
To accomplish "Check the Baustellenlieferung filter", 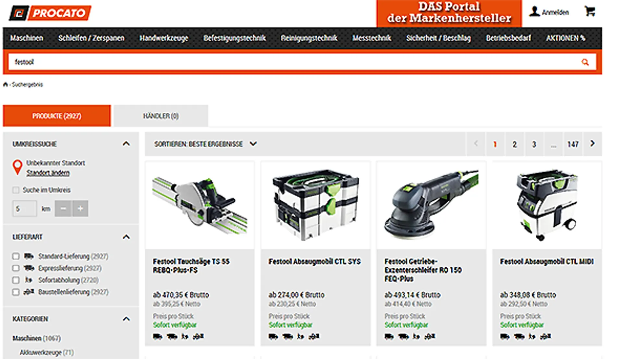I will (x=16, y=292).
